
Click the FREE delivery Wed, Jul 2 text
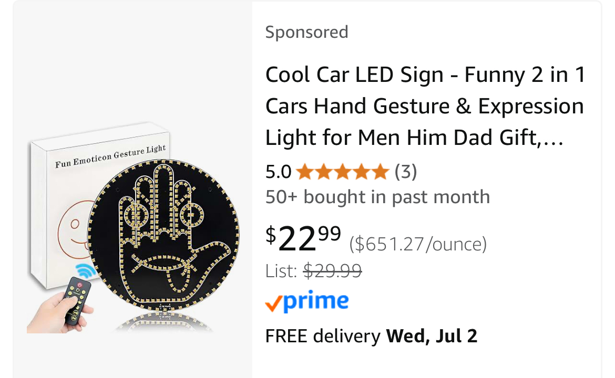click(x=371, y=336)
